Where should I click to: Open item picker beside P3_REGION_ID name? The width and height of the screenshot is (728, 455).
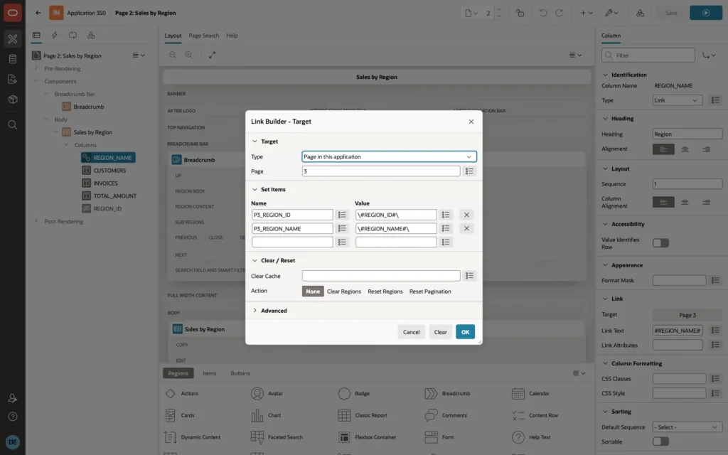(342, 215)
